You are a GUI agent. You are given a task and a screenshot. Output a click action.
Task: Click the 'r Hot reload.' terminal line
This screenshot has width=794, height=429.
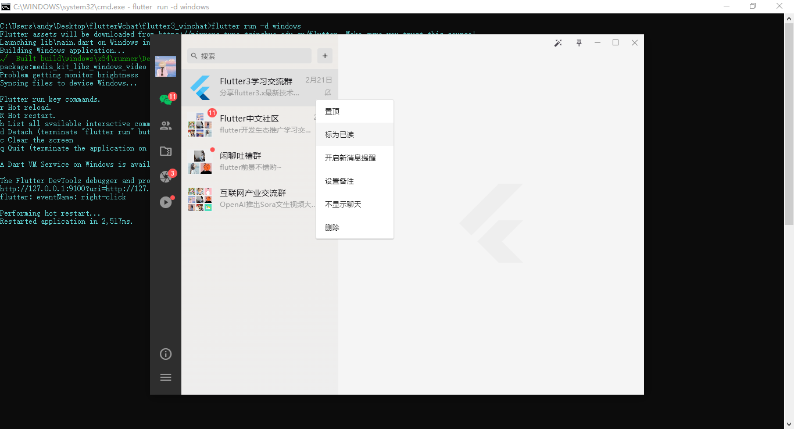click(x=26, y=108)
